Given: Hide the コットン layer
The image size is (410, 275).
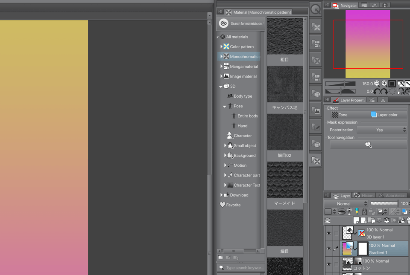Looking at the screenshot, I should pyautogui.click(x=329, y=264).
